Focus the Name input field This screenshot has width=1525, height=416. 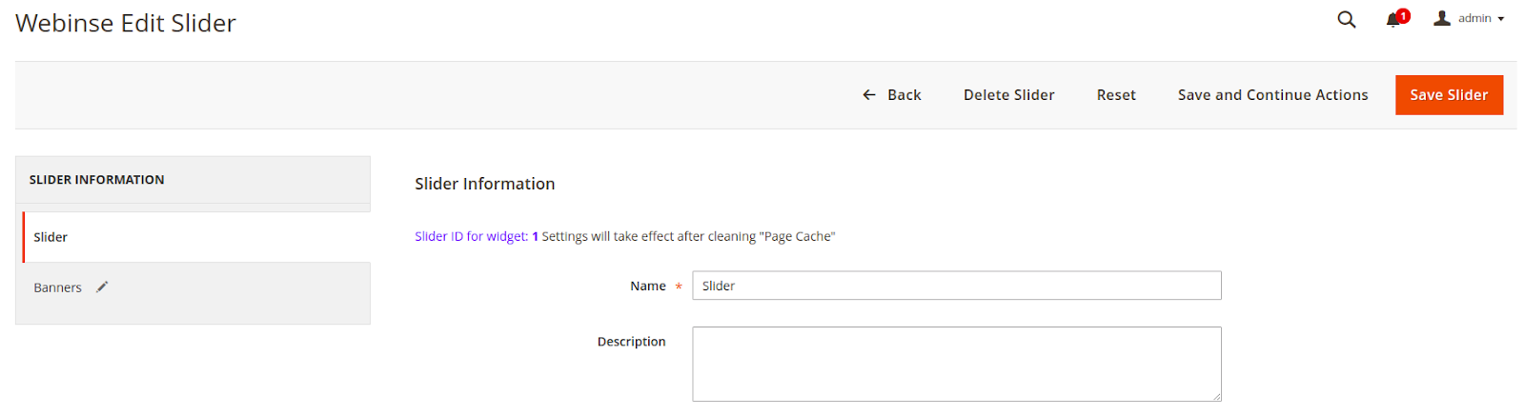tap(957, 286)
